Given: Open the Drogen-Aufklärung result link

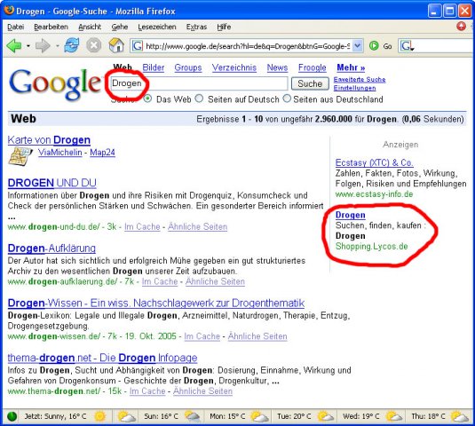Looking at the screenshot, I should tap(51, 248).
